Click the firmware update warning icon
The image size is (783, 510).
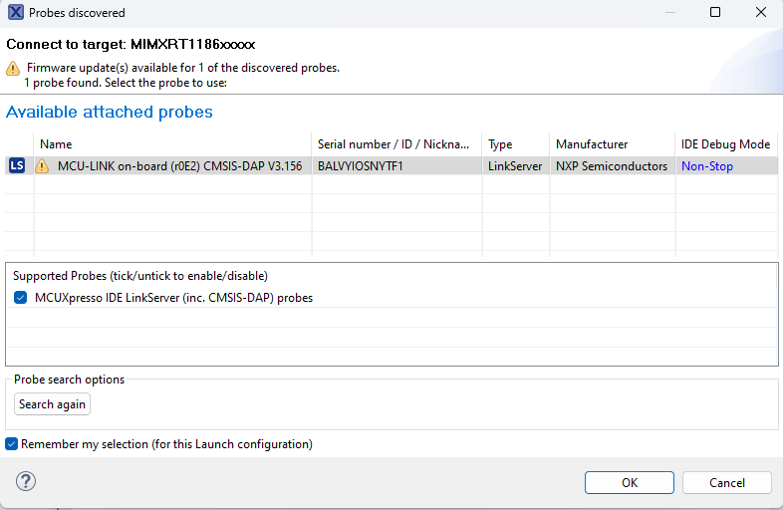(x=13, y=68)
